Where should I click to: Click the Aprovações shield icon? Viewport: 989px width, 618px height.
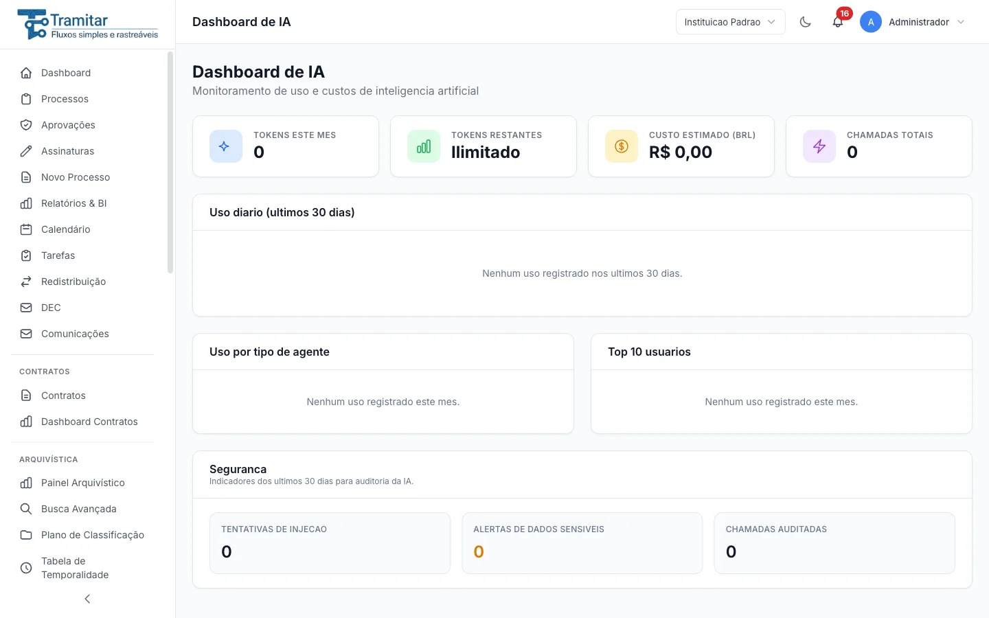pos(26,125)
